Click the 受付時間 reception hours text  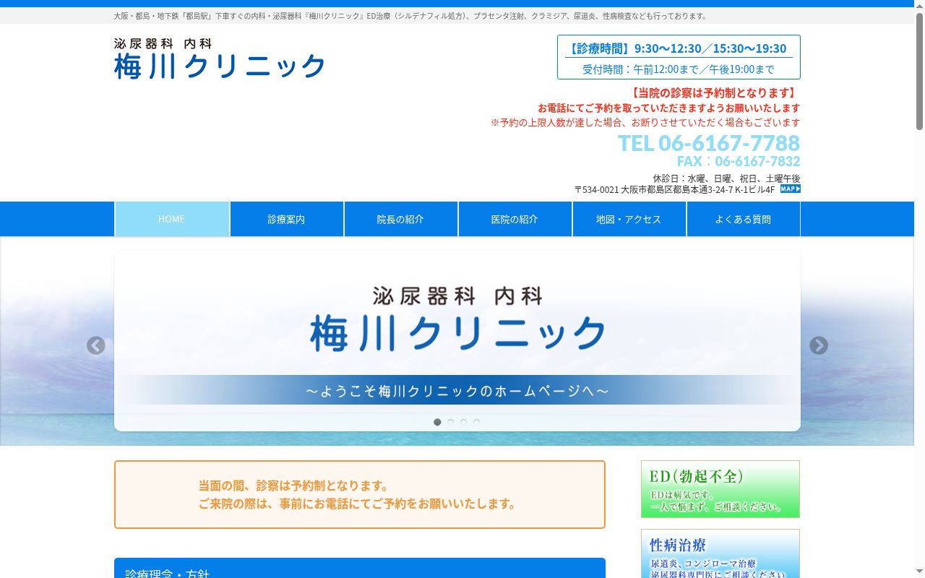click(679, 69)
